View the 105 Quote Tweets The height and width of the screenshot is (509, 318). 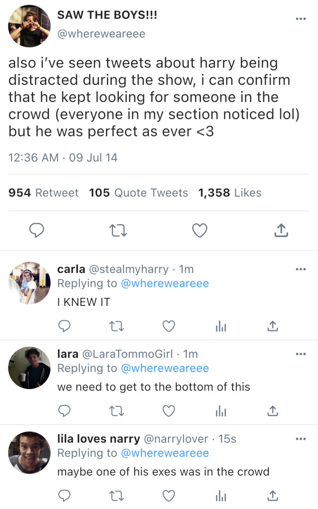click(x=138, y=193)
